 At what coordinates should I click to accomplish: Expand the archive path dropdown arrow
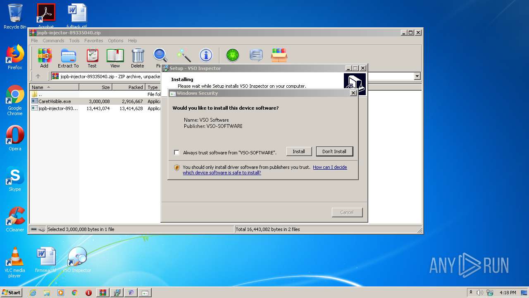point(417,76)
